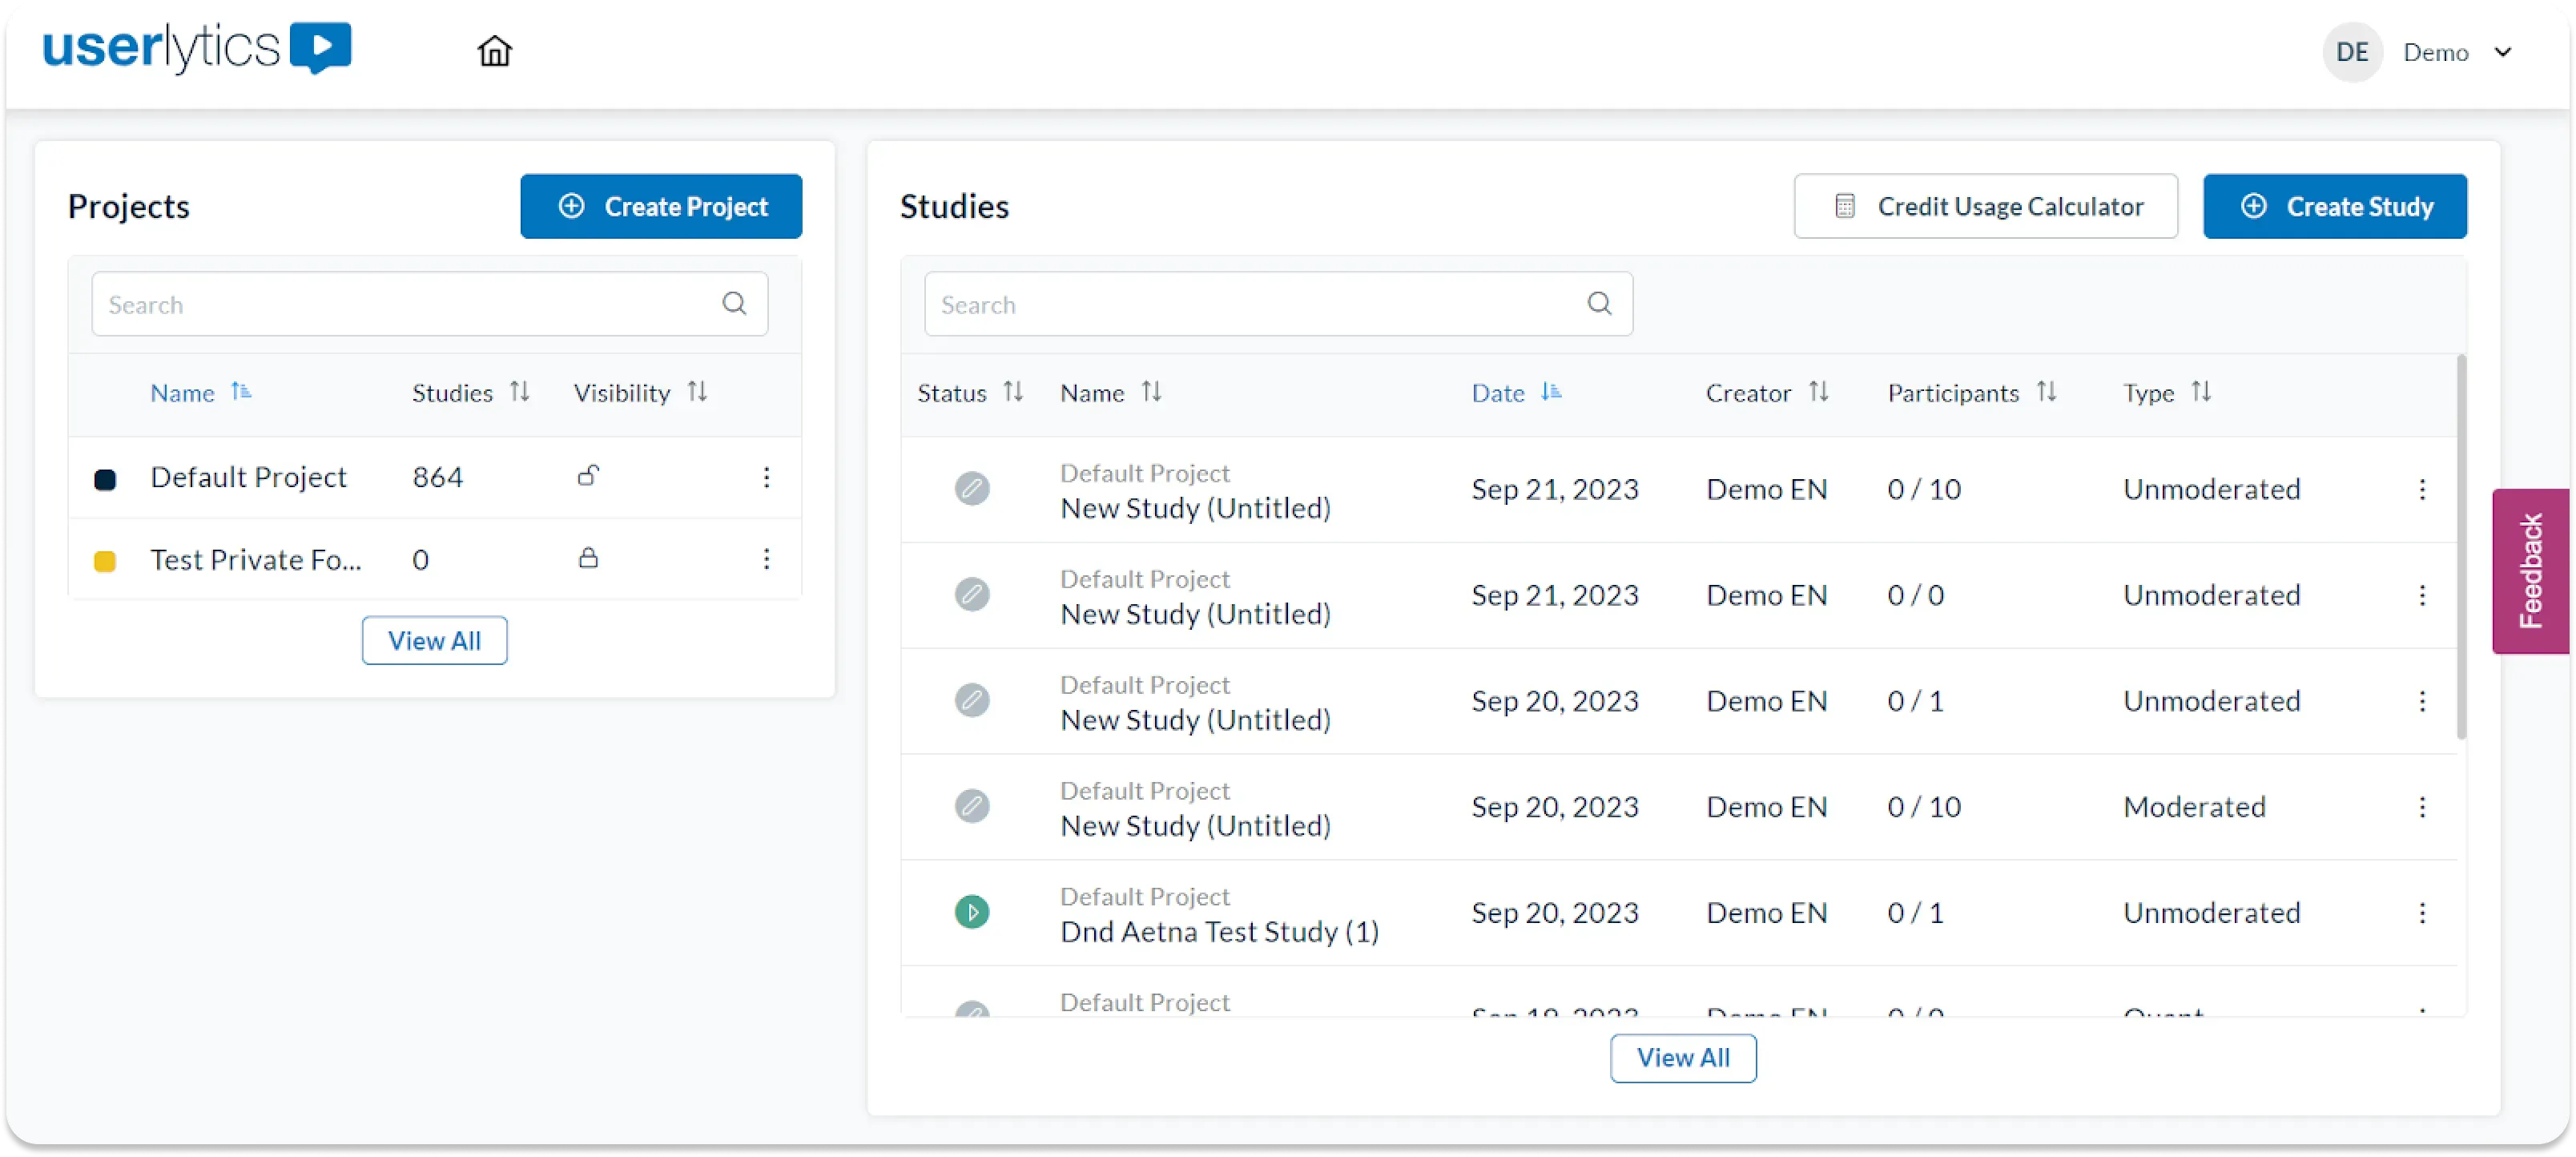Click the Create Study button
The width and height of the screenshot is (2576, 1157).
[2334, 206]
